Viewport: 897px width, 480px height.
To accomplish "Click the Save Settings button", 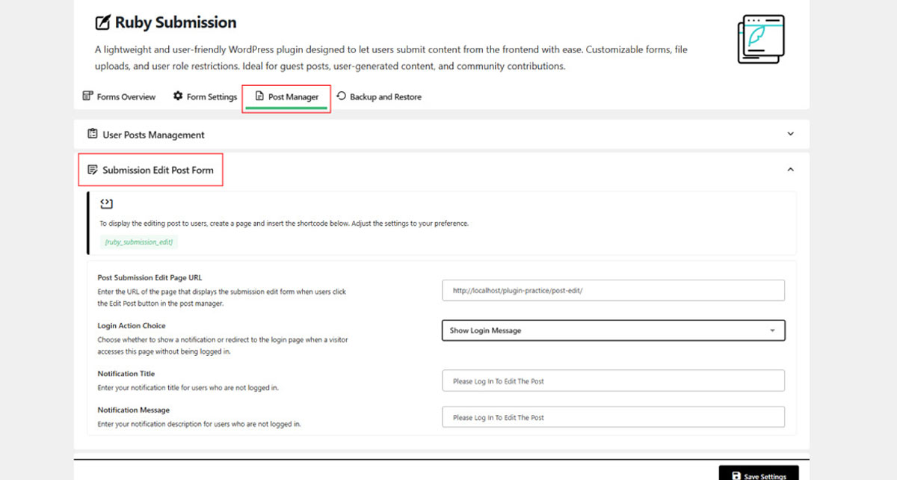I will pos(759,473).
